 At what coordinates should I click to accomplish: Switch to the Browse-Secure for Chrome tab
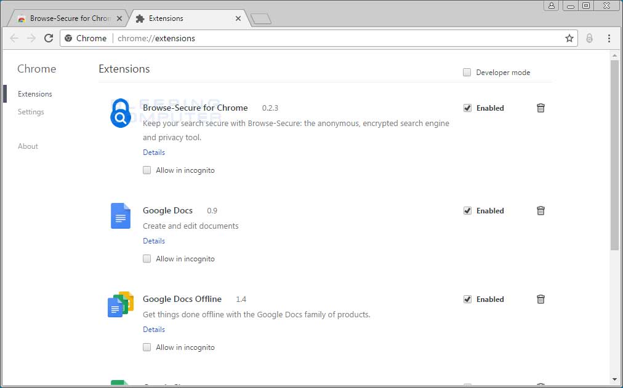click(x=68, y=18)
